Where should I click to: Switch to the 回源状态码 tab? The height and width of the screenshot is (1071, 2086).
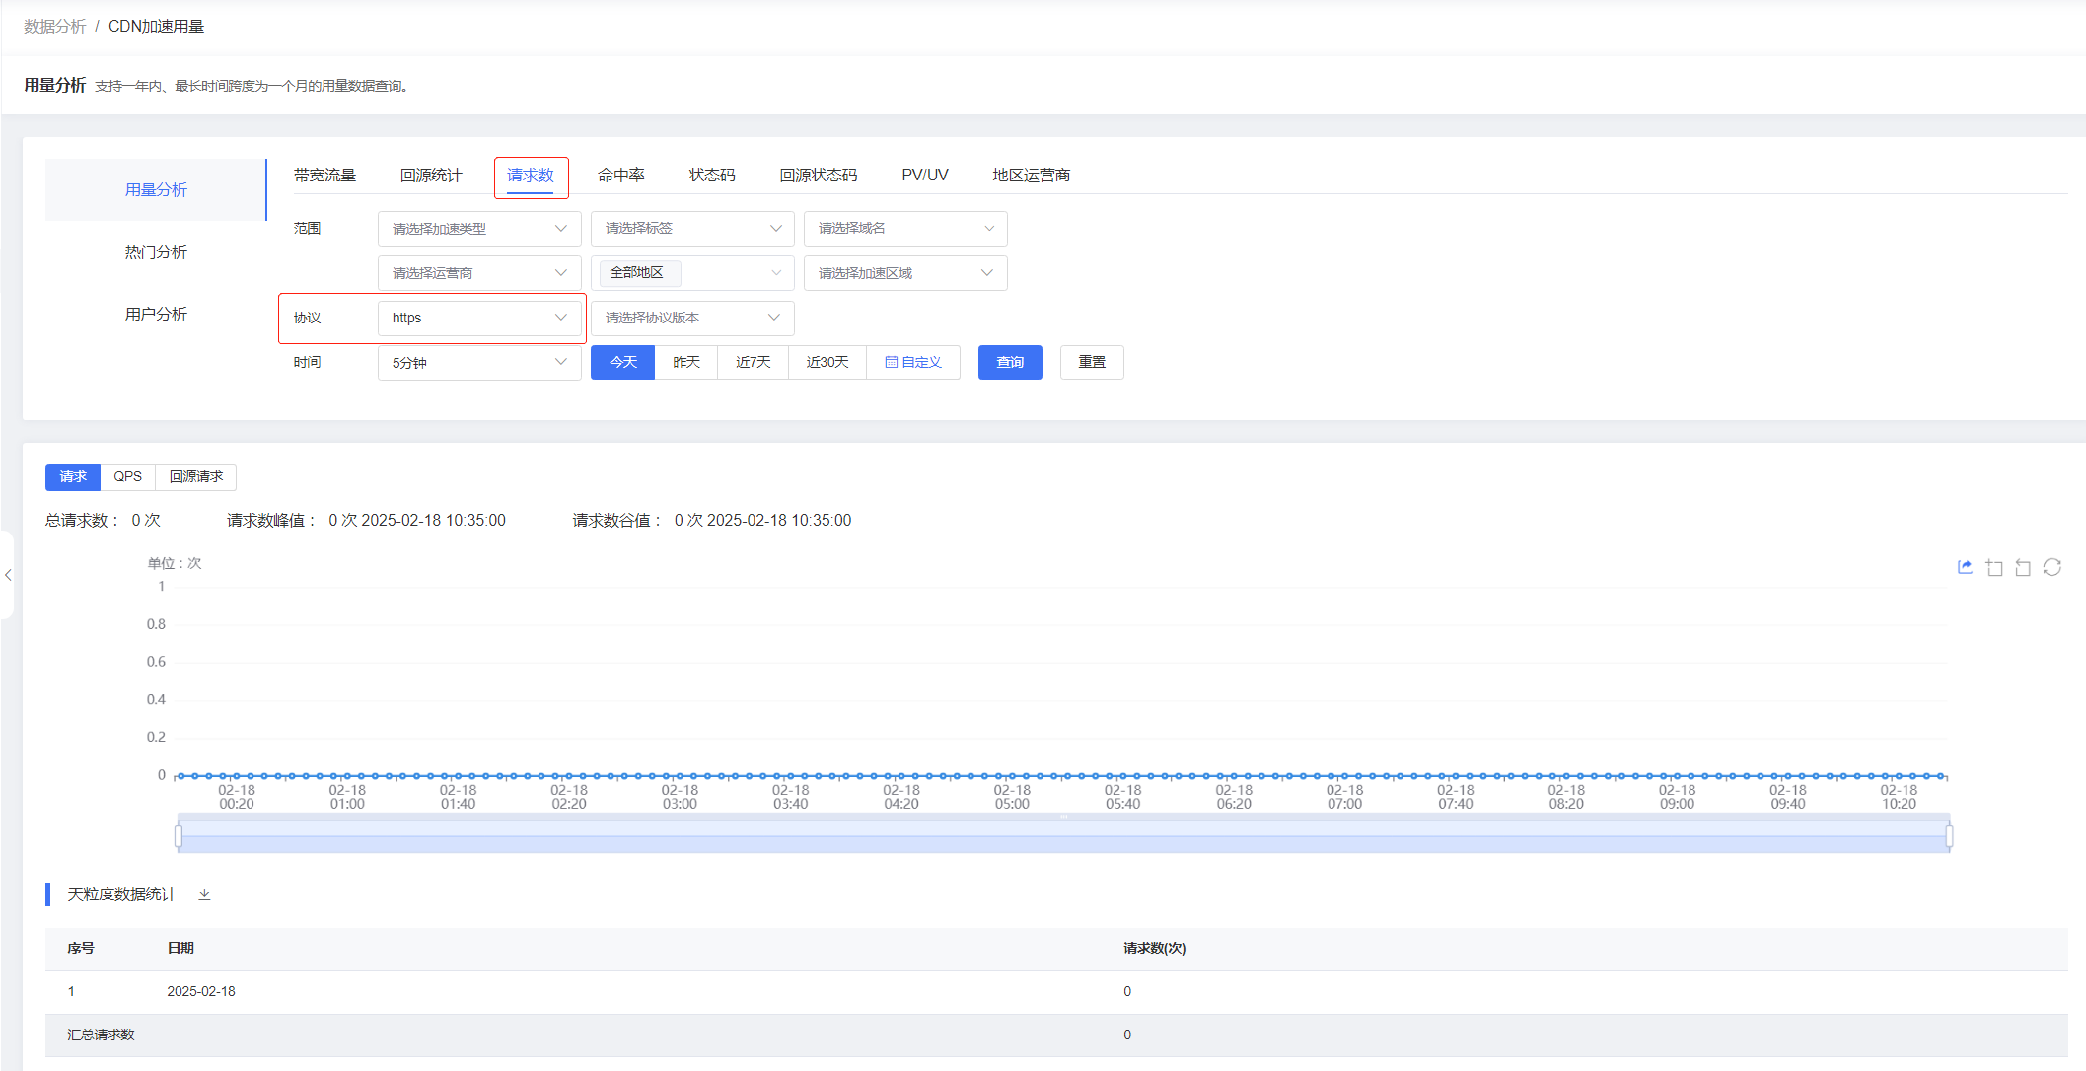[819, 176]
